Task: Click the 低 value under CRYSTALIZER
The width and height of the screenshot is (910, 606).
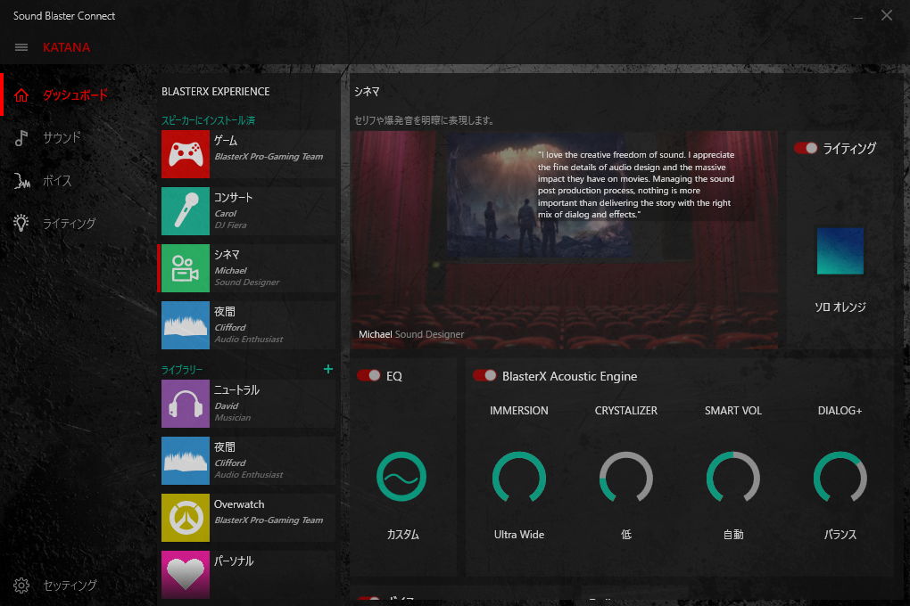Action: pyautogui.click(x=626, y=535)
